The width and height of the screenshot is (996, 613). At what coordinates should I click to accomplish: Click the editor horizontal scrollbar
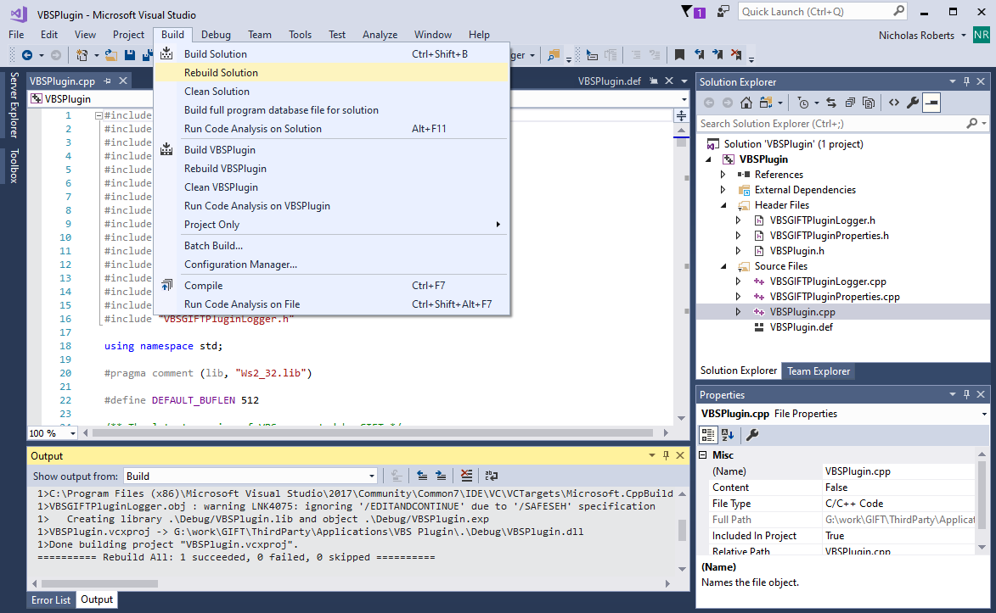372,432
